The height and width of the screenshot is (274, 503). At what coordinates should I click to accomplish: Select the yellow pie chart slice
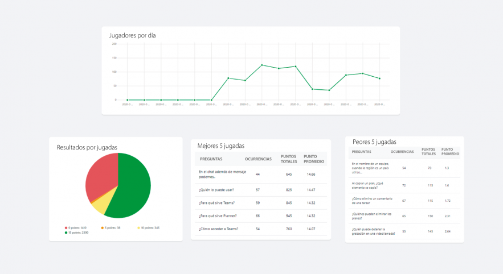(x=99, y=206)
